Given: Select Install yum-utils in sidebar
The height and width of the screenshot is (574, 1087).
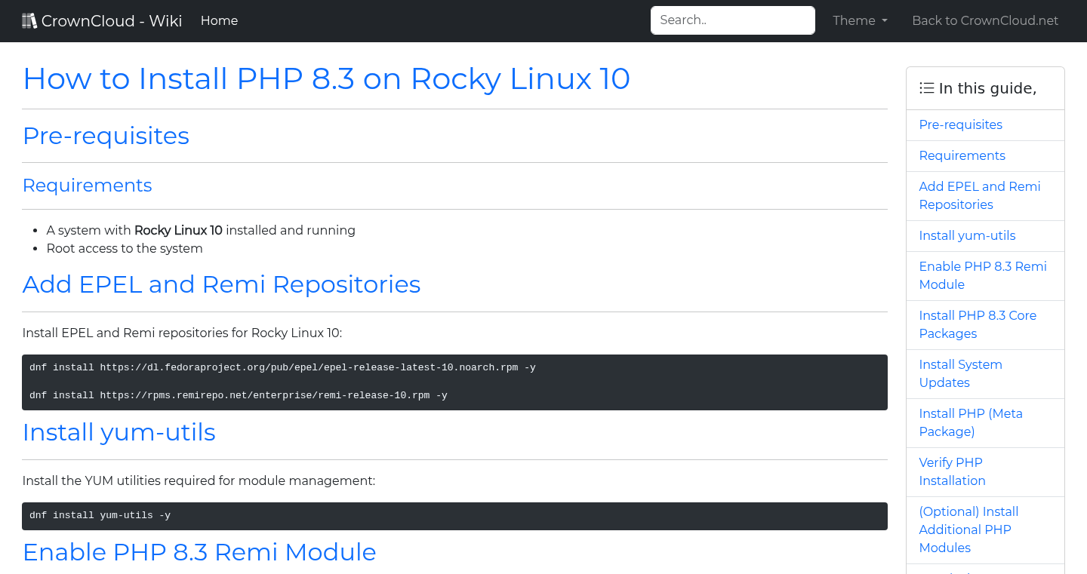Looking at the screenshot, I should coord(967,236).
